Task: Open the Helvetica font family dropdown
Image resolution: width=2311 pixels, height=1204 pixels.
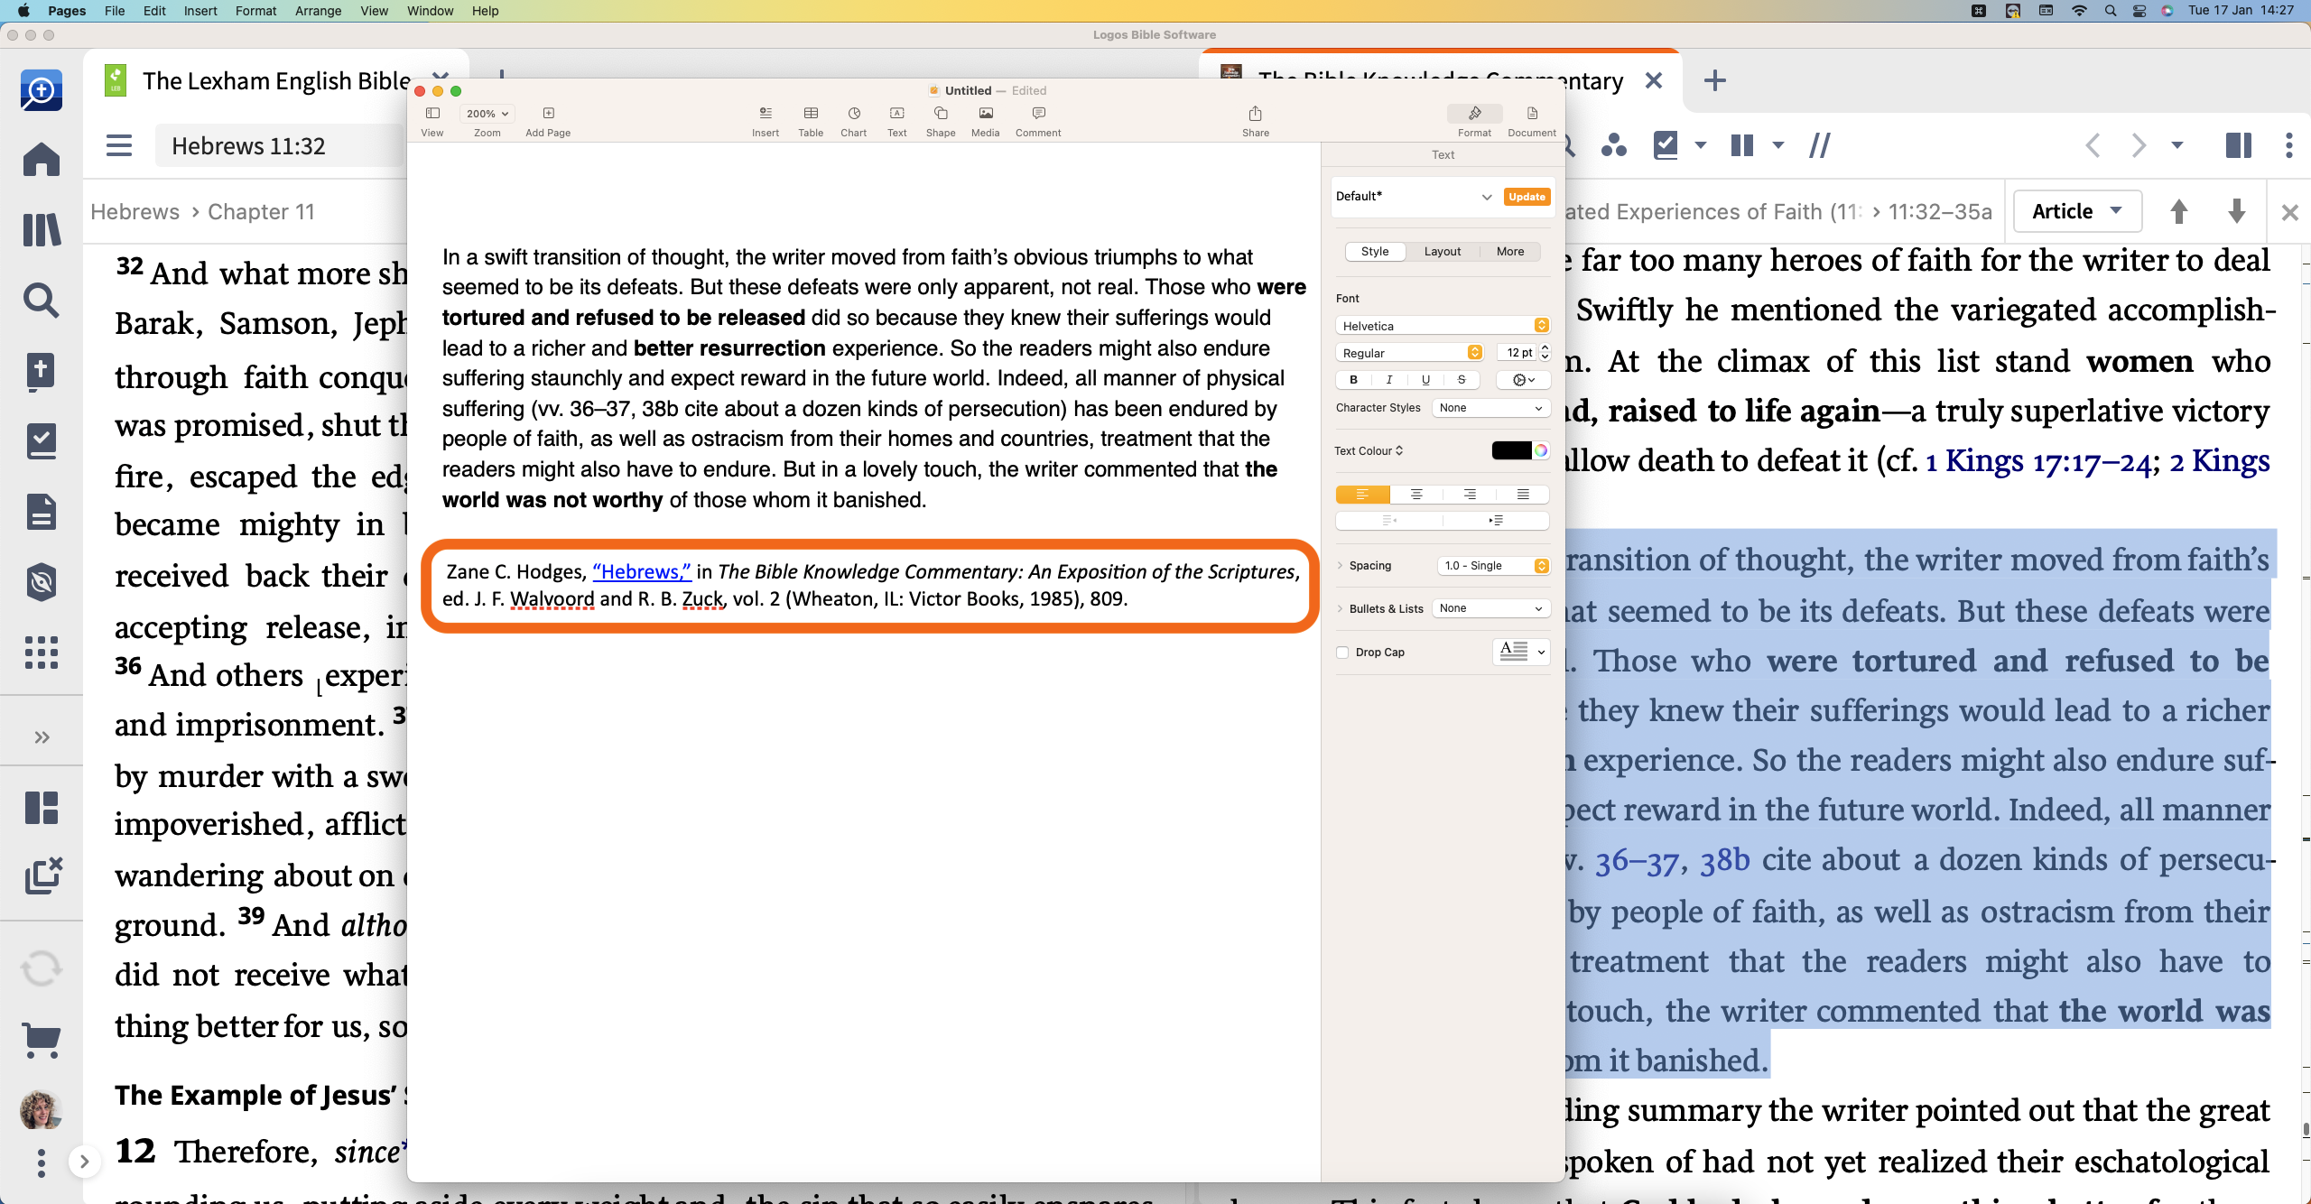Action: coord(1443,326)
